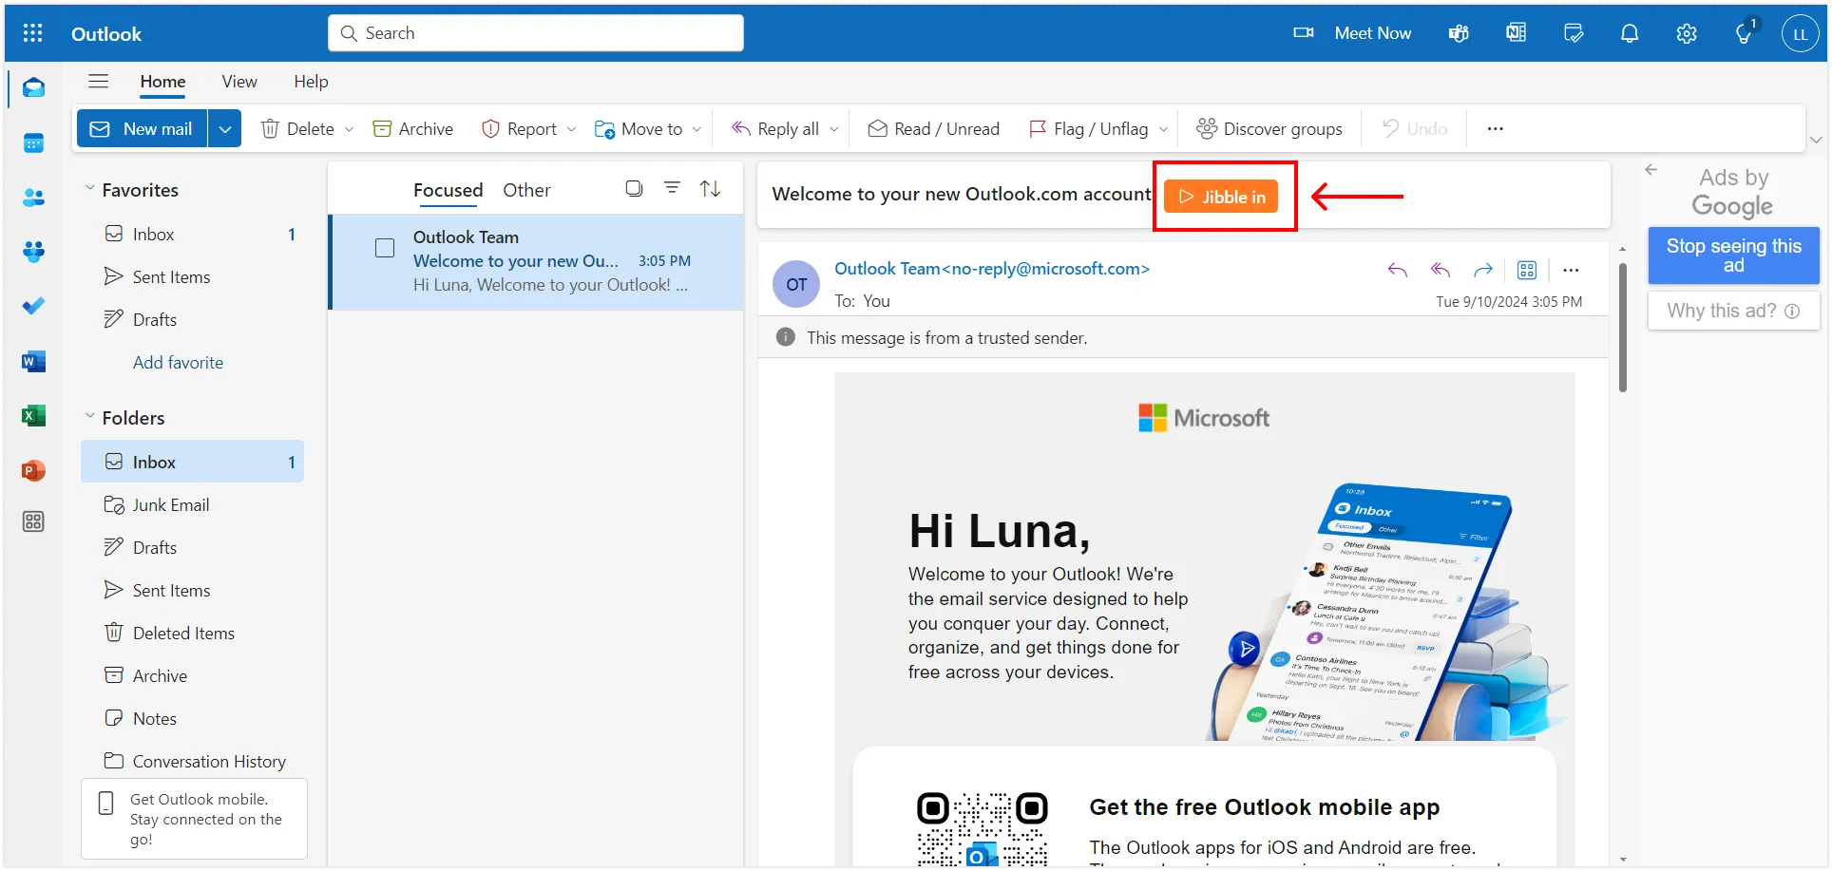The image size is (1832, 871).
Task: Click the Add favorite link
Action: (x=178, y=363)
